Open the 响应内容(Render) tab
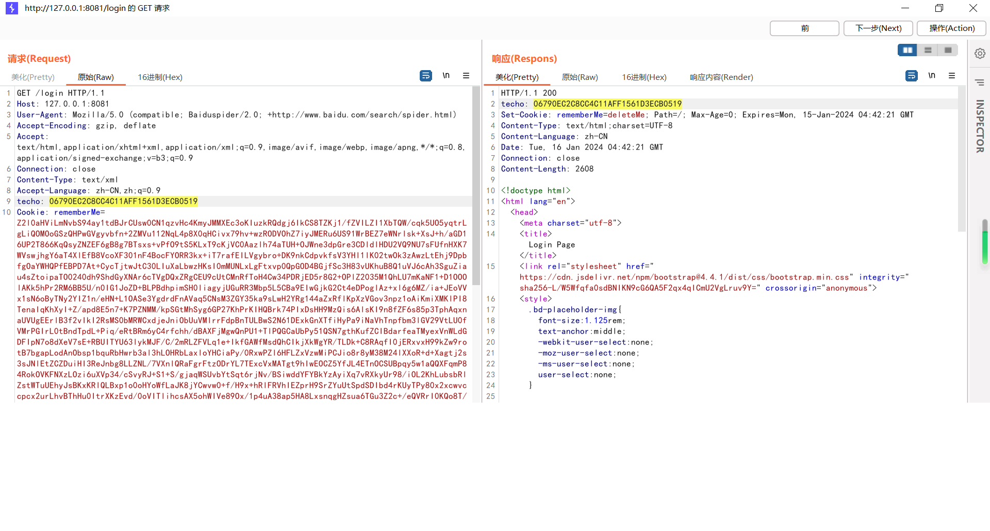 pos(721,77)
